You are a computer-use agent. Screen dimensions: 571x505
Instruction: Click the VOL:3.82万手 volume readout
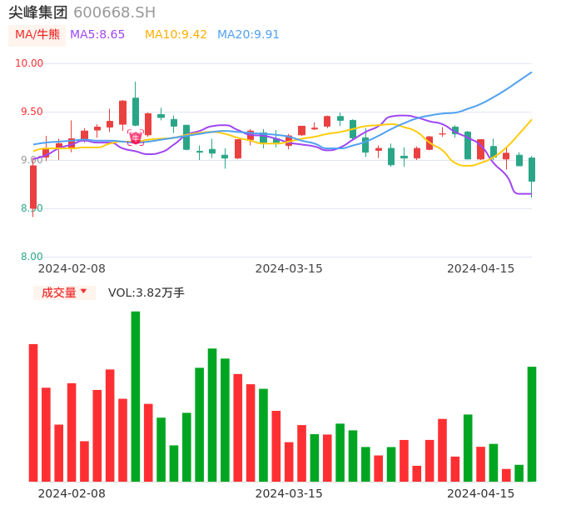coord(146,292)
